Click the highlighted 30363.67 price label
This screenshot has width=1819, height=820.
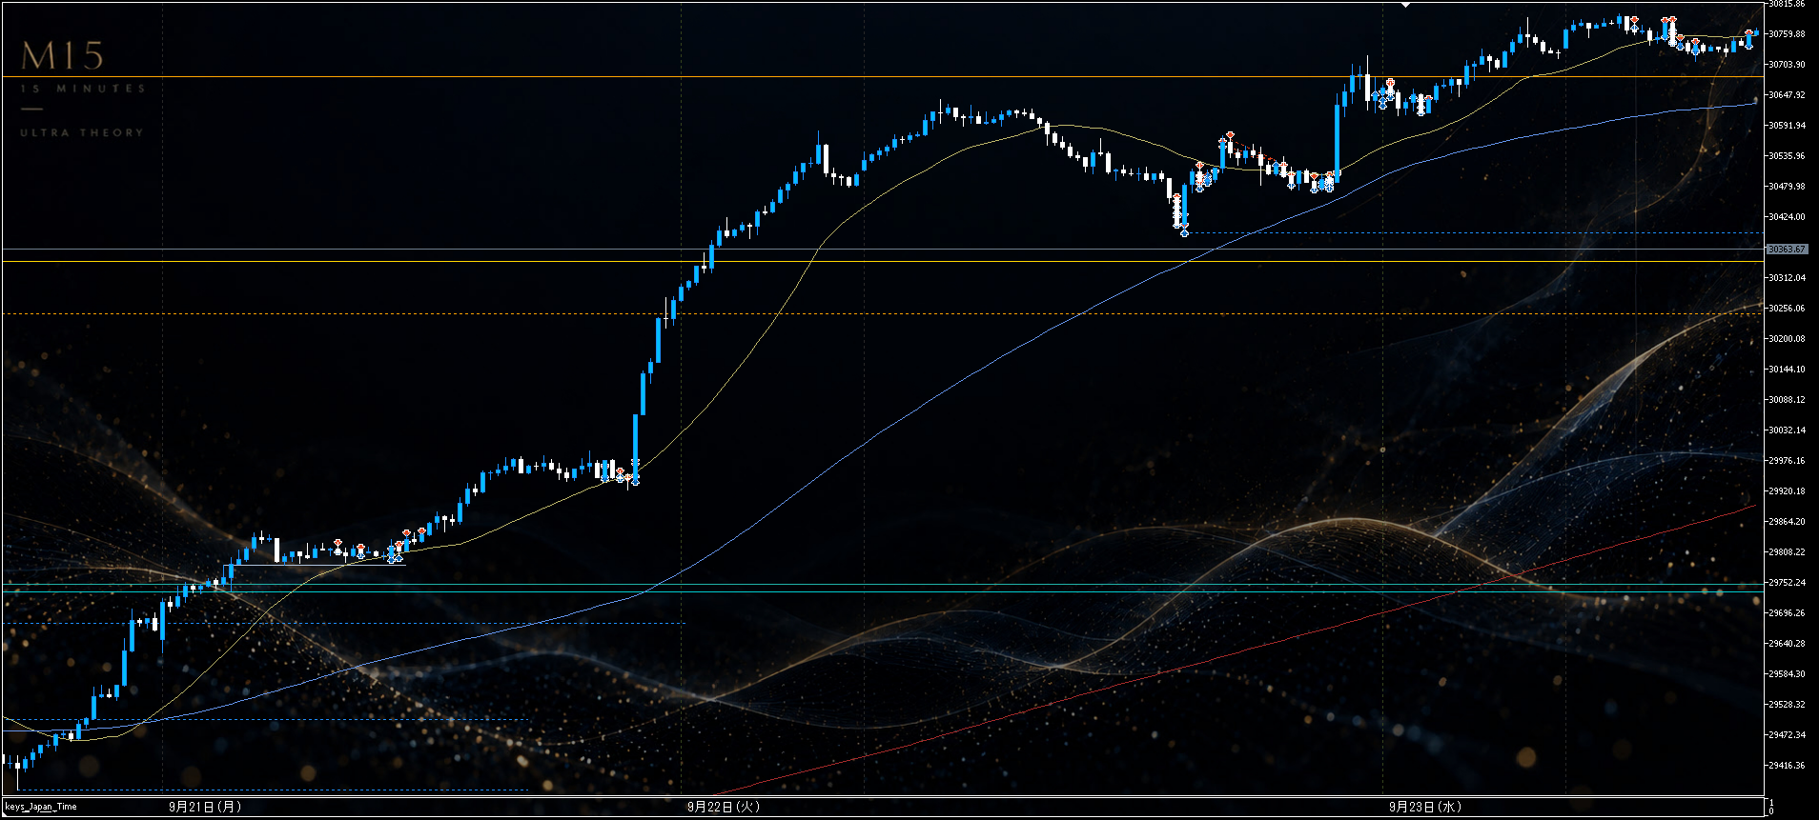(1787, 250)
